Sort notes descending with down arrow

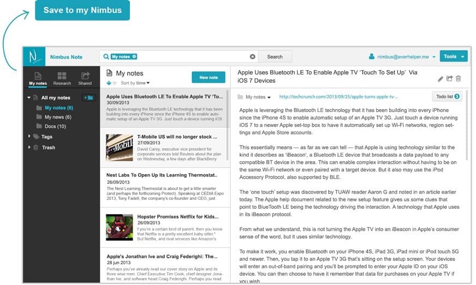point(109,83)
